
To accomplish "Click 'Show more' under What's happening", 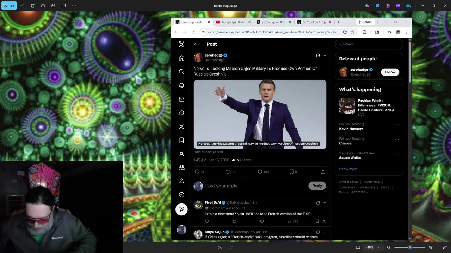I will (x=348, y=169).
